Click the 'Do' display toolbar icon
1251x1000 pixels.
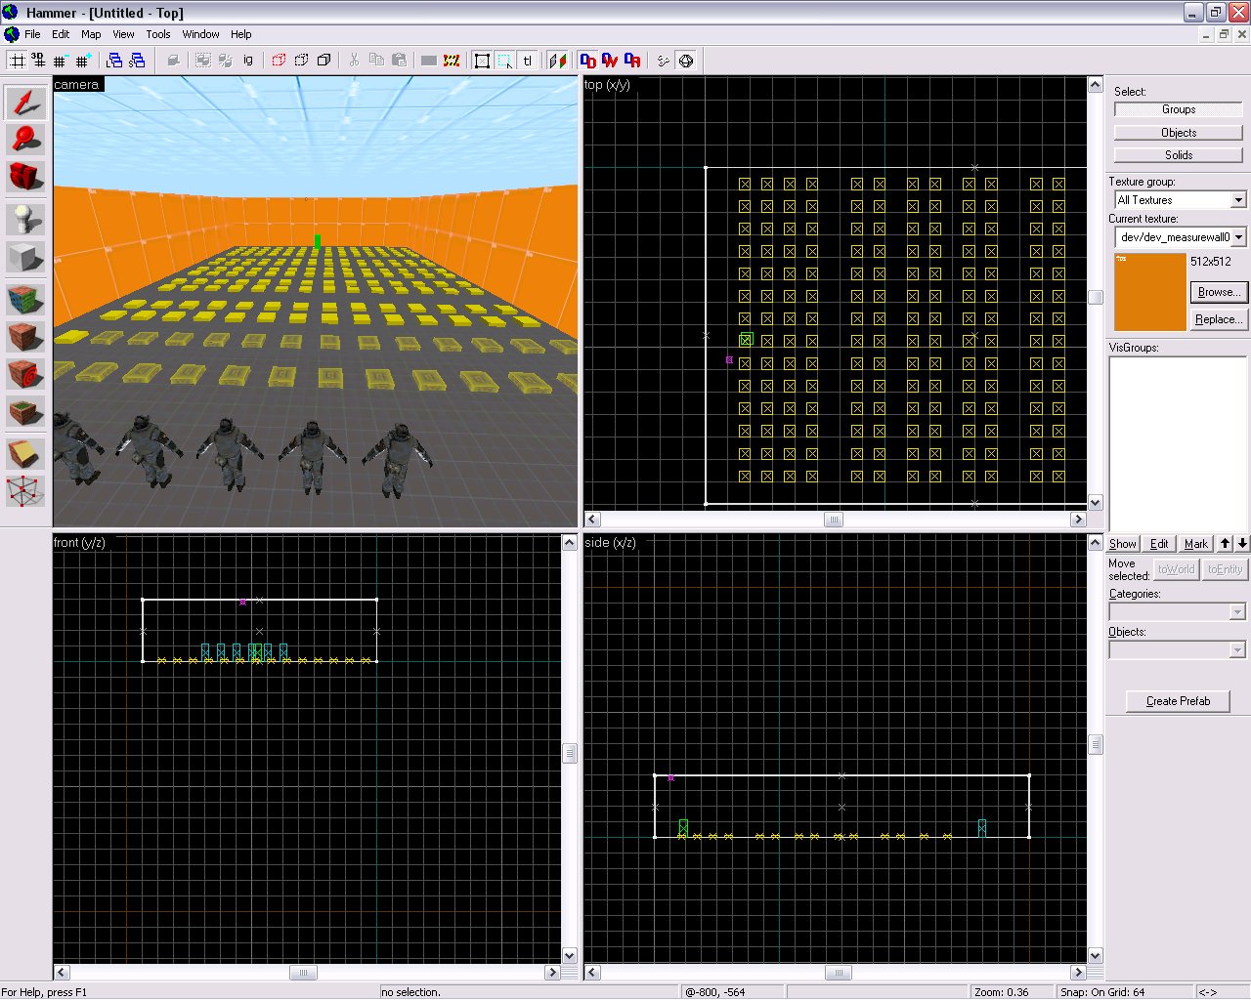pos(587,61)
